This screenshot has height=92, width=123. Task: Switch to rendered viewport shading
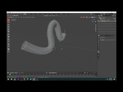(x=95, y=17)
